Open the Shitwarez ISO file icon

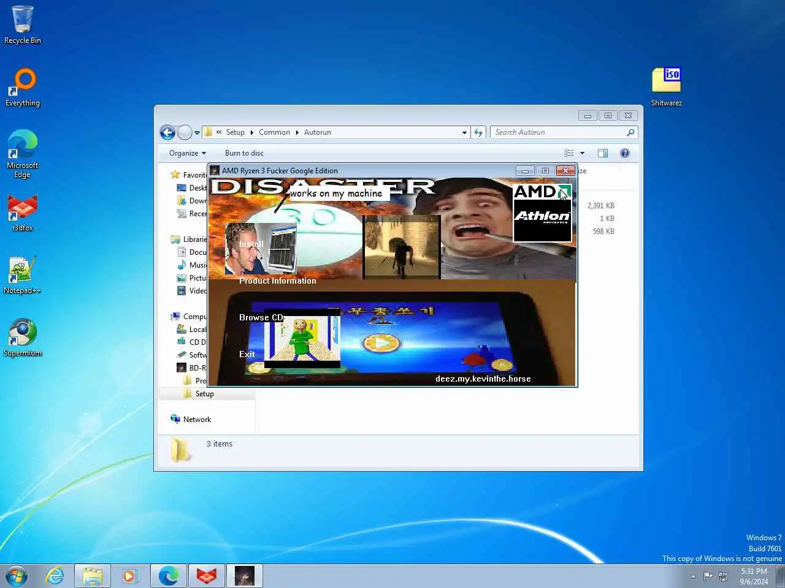click(667, 88)
